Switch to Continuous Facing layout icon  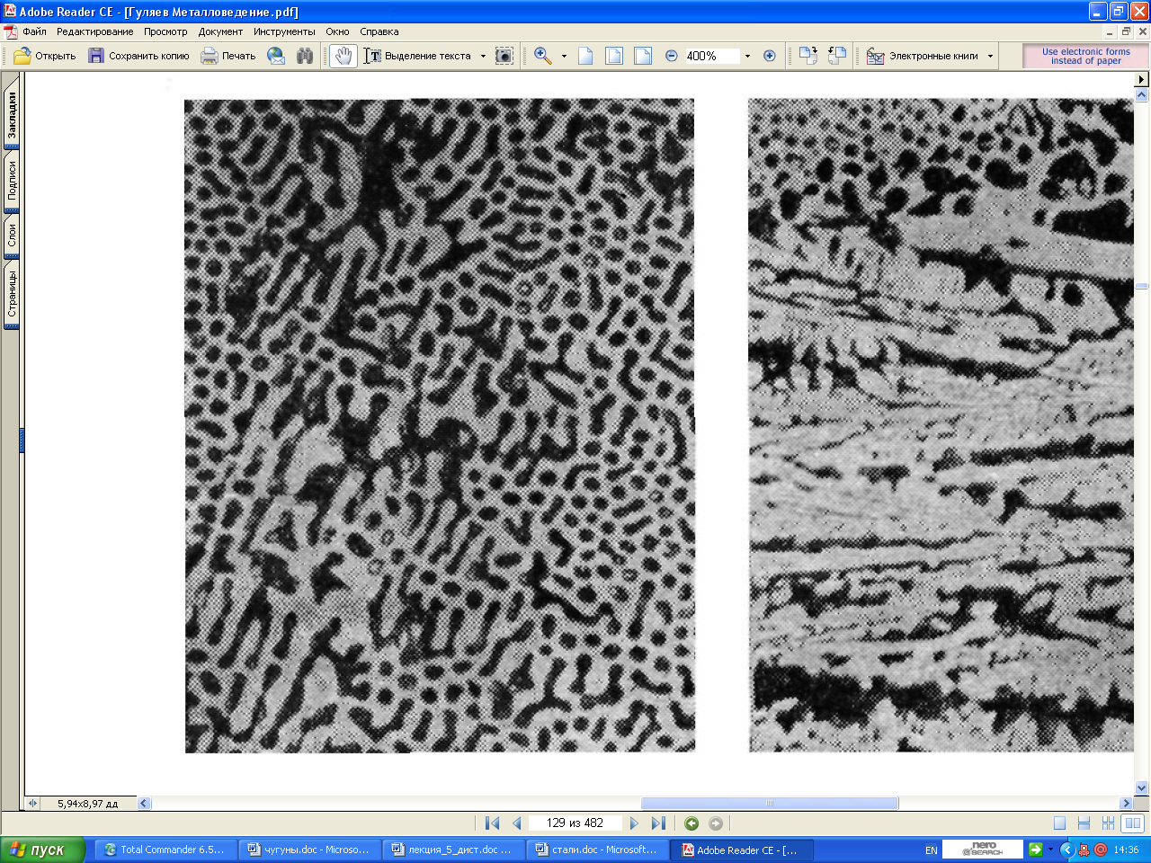(1108, 823)
